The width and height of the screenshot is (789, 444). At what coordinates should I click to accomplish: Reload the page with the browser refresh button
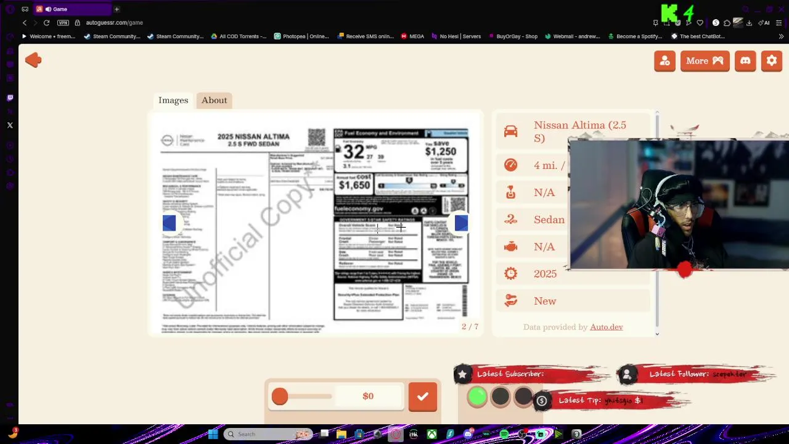tap(46, 22)
